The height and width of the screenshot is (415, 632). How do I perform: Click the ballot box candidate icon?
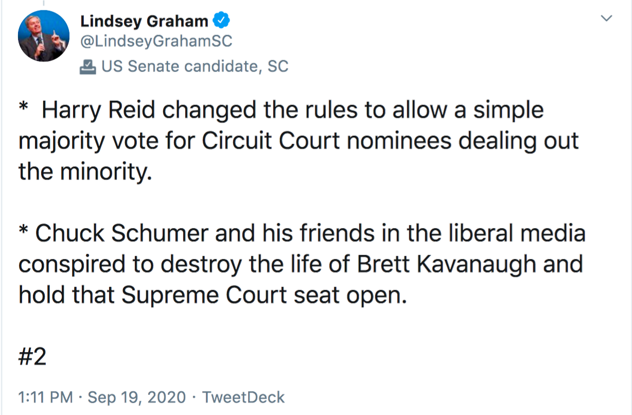[88, 66]
